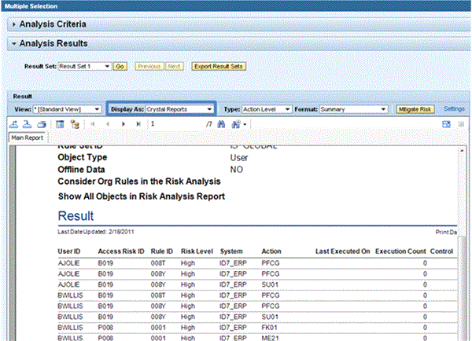Click the 'User' object type value

[x=239, y=158]
